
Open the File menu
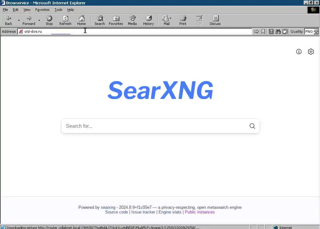tap(5, 10)
